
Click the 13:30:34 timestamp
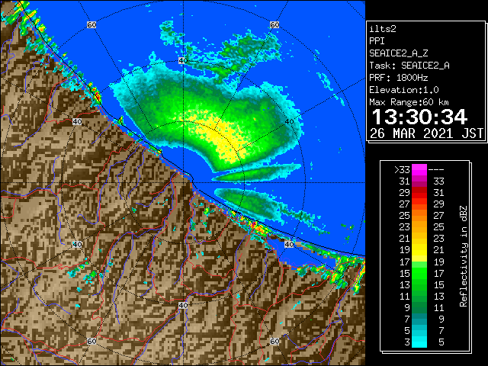(x=420, y=117)
